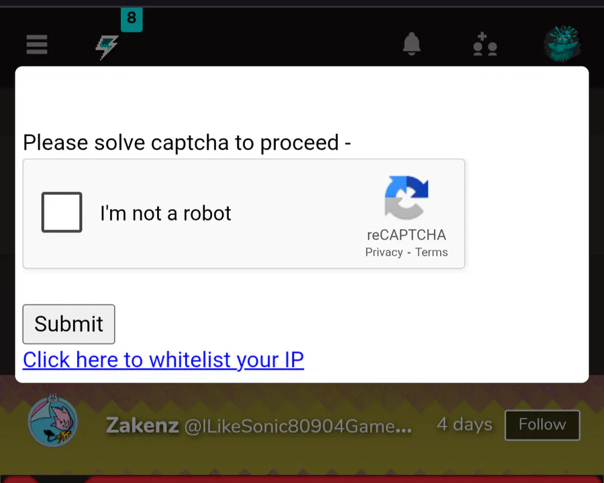
Task: Click the reCAPTCHA logo
Action: (407, 197)
